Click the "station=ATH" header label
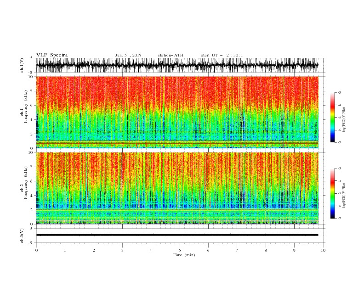The height and width of the screenshot is (281, 364). pos(171,55)
